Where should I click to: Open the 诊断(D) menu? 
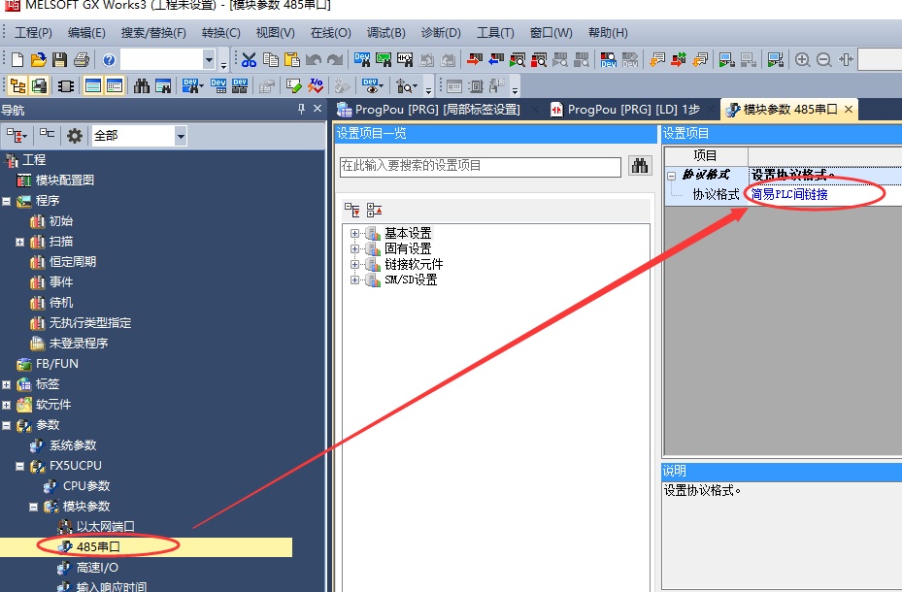tap(440, 32)
